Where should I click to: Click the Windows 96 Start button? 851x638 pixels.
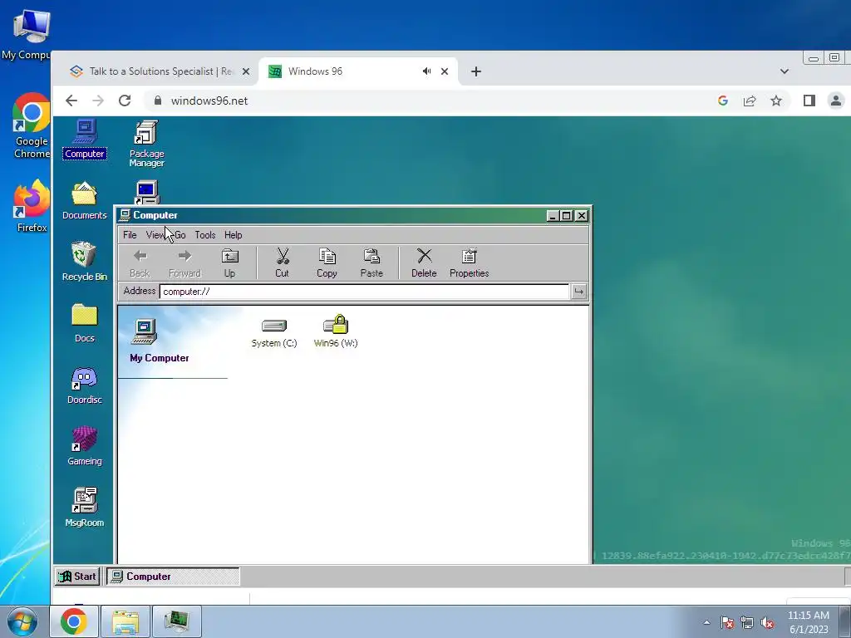77,577
